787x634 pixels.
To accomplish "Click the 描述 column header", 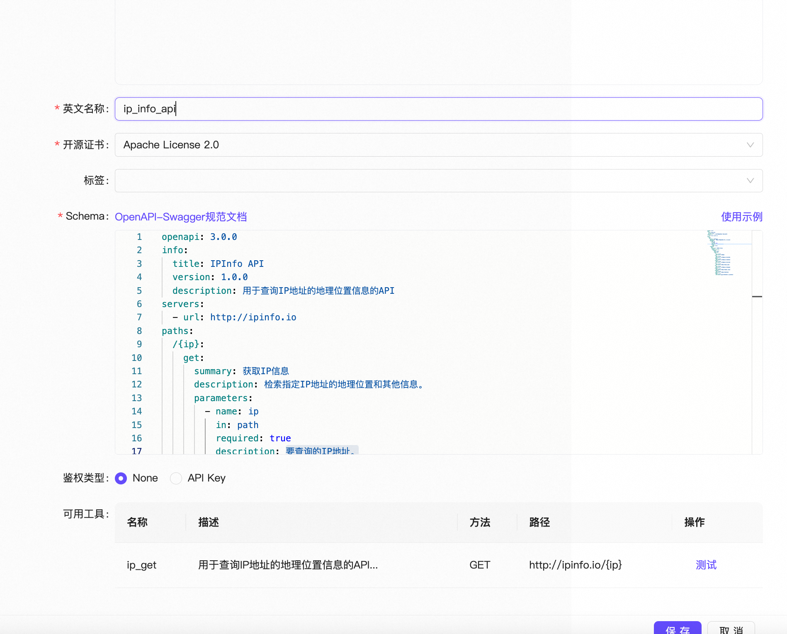I will click(x=209, y=522).
